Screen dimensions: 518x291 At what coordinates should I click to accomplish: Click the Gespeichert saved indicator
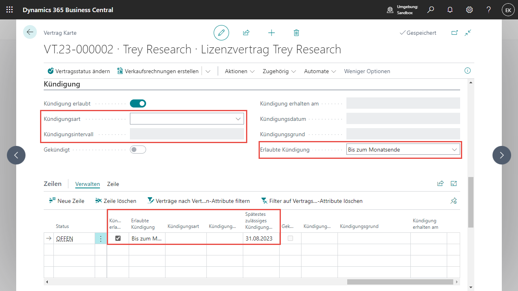point(418,33)
